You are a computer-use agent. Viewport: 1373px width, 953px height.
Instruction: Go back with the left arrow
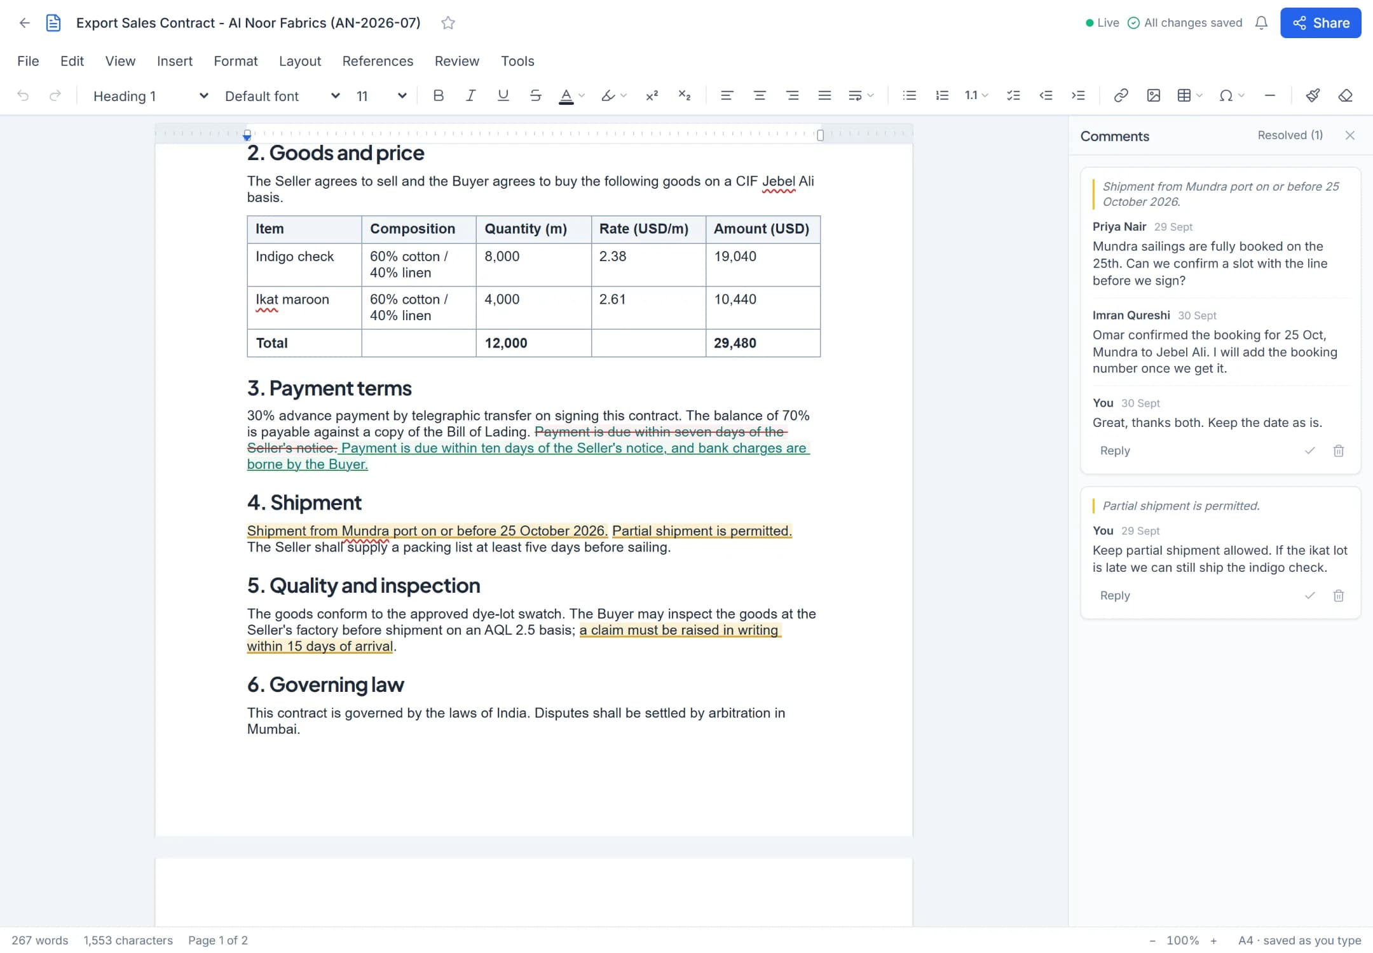pyautogui.click(x=24, y=23)
